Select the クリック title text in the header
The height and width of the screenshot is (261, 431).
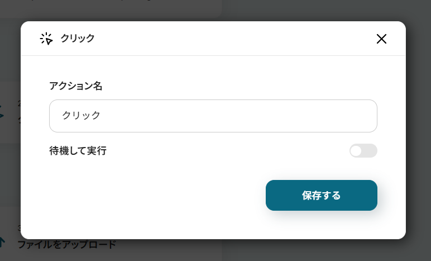[78, 38]
